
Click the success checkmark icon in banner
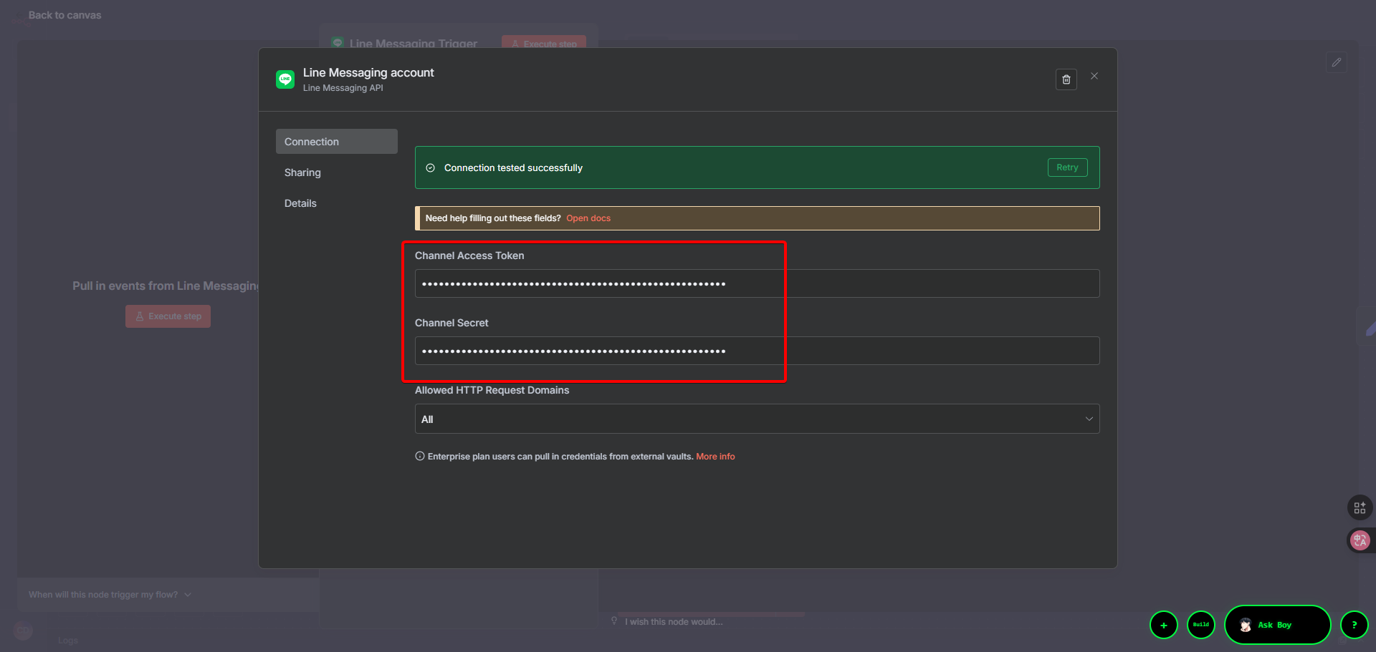tap(431, 168)
